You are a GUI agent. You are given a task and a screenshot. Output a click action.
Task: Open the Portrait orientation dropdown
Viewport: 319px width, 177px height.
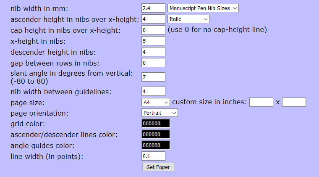coord(160,113)
